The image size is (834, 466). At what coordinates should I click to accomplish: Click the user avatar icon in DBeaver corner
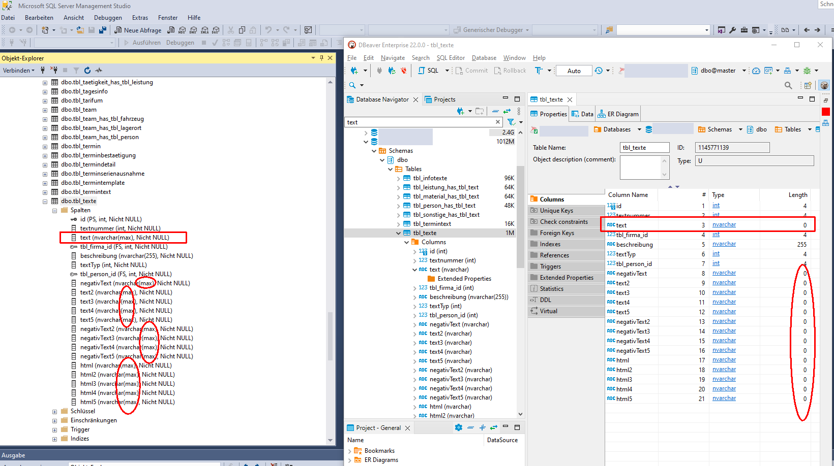[824, 85]
